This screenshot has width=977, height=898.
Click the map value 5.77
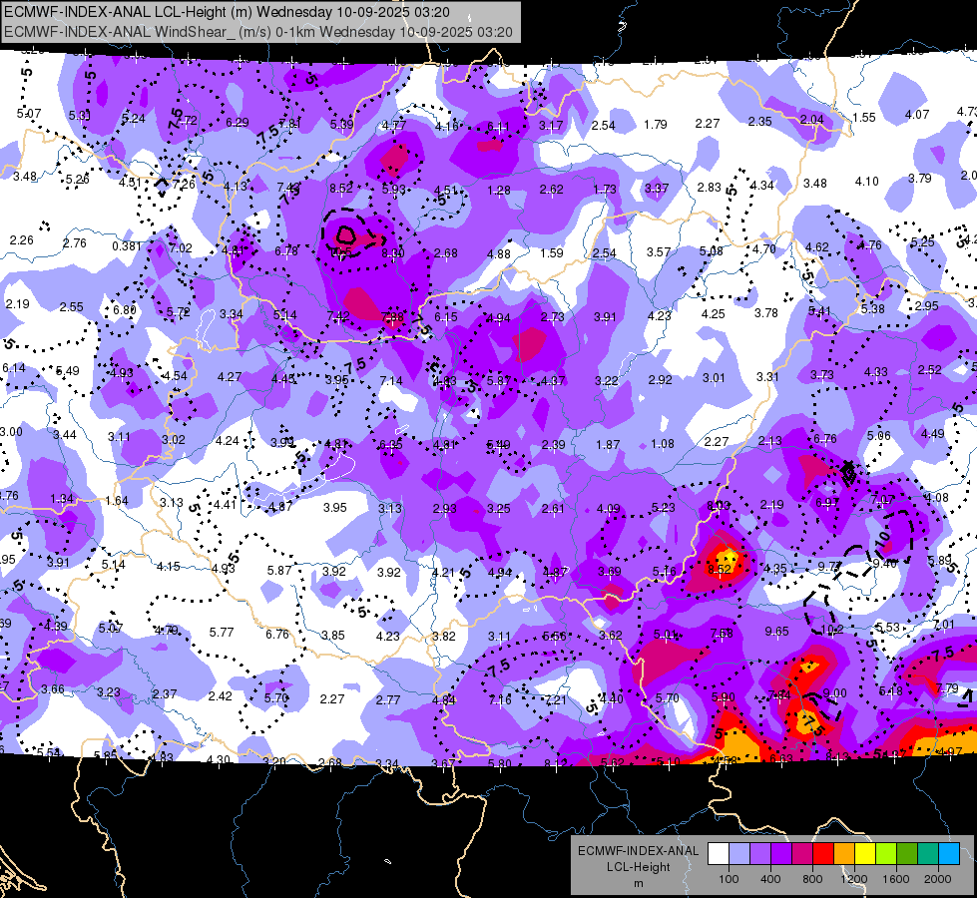[x=222, y=632]
